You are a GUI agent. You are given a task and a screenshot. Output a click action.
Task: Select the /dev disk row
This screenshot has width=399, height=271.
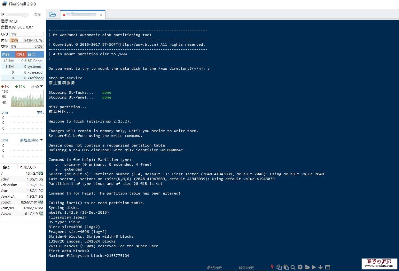click(22, 179)
